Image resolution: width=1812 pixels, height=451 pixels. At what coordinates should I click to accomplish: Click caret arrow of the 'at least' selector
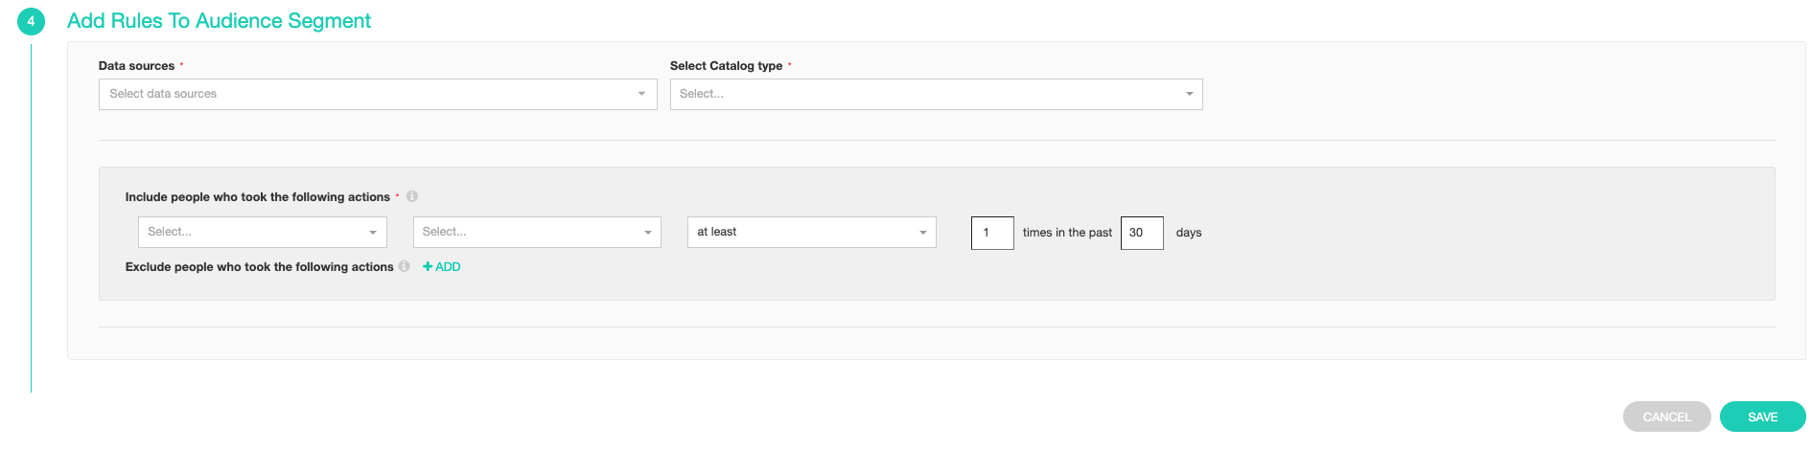pyautogui.click(x=922, y=233)
